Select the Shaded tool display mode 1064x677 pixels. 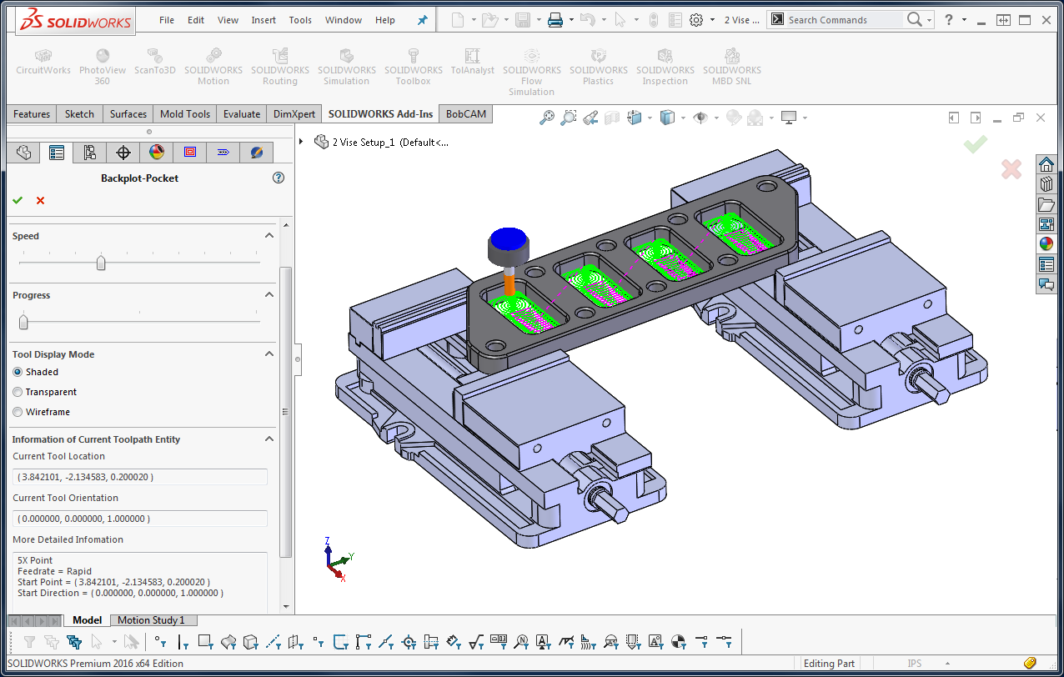[x=18, y=372]
